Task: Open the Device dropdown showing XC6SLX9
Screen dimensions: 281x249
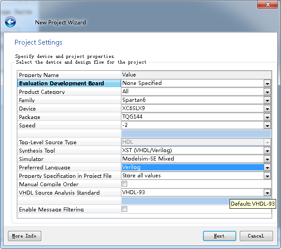Action: tap(267, 109)
